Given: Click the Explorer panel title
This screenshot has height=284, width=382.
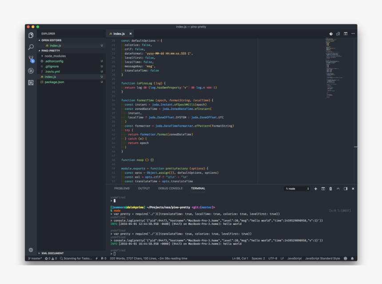Looking at the screenshot, I should tap(48, 34).
